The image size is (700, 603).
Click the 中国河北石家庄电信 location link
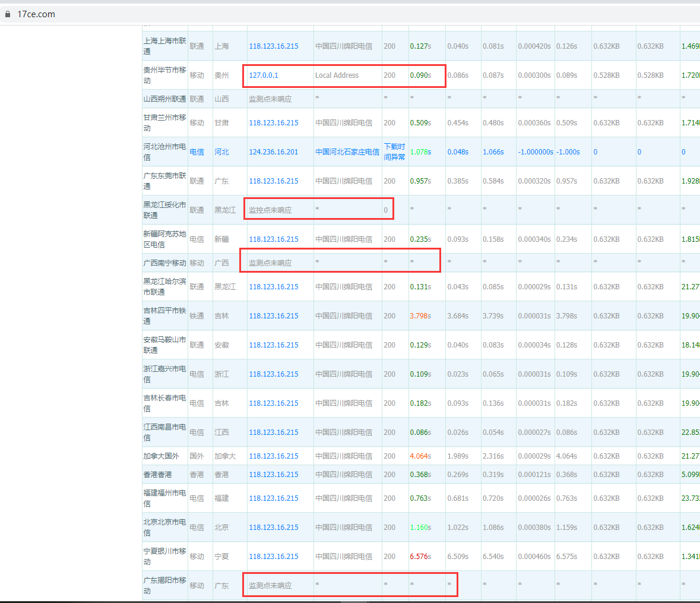click(x=347, y=152)
